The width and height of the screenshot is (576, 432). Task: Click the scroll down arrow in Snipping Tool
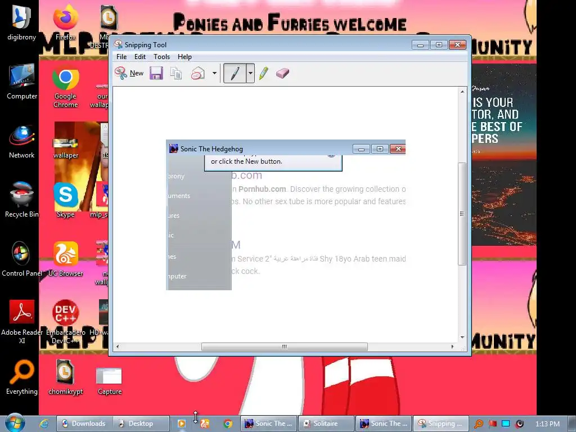(462, 337)
